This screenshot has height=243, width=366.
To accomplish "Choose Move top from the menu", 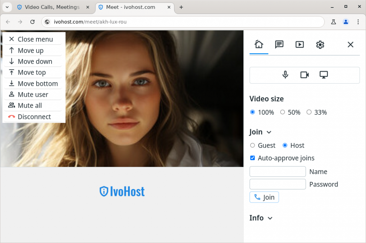I will [33, 72].
